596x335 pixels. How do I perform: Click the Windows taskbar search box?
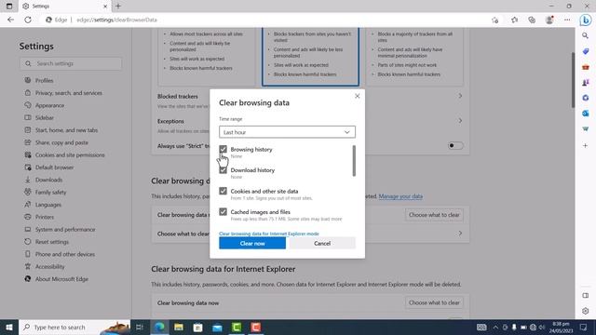(x=74, y=327)
